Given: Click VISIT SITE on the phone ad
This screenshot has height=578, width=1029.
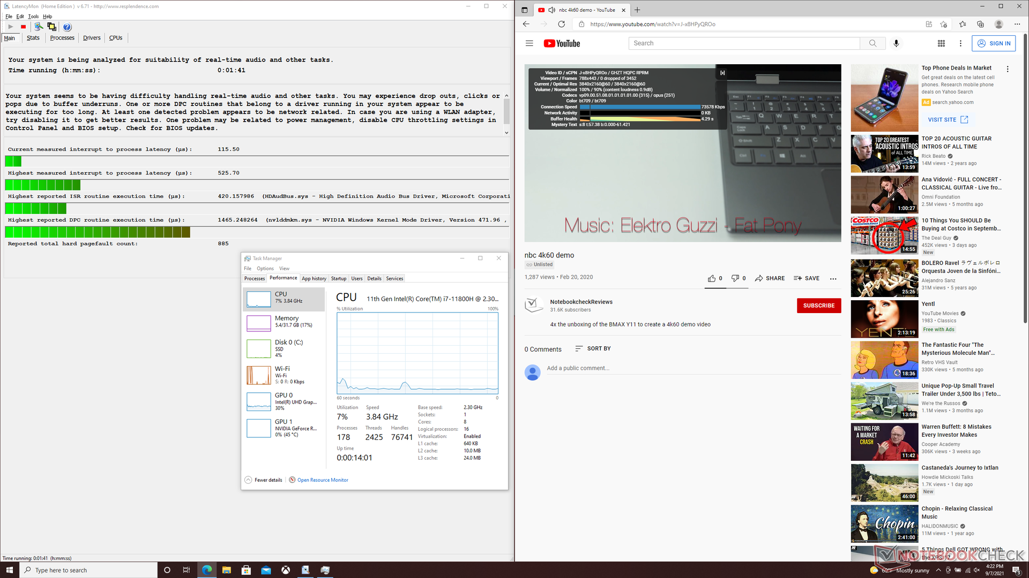Looking at the screenshot, I should coord(948,119).
